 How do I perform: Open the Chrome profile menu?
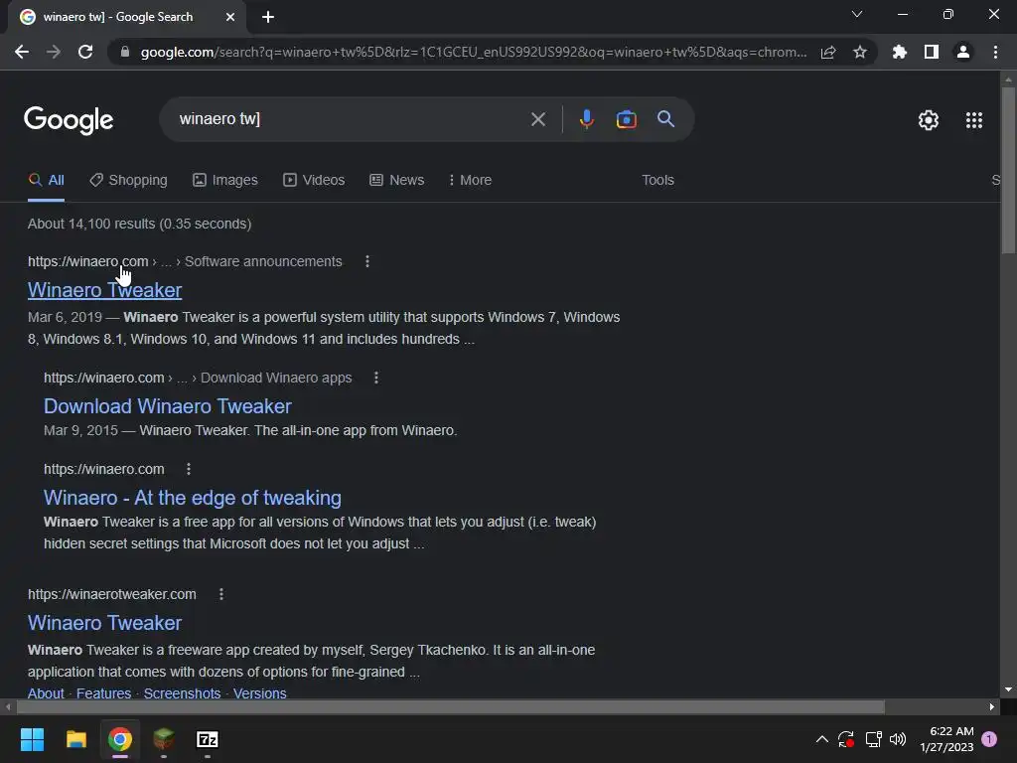pyautogui.click(x=963, y=52)
